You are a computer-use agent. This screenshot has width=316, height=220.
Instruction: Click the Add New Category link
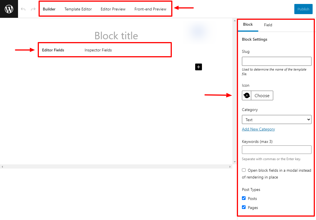258,129
